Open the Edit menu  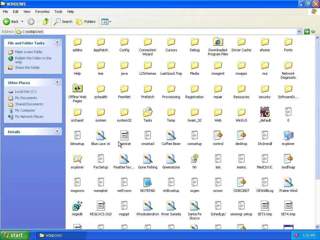(16, 12)
